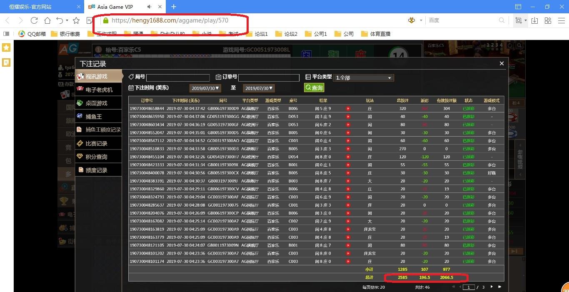The width and height of the screenshot is (569, 292).
Task: Play video for order 190730048603434
Action: pyautogui.click(x=348, y=125)
